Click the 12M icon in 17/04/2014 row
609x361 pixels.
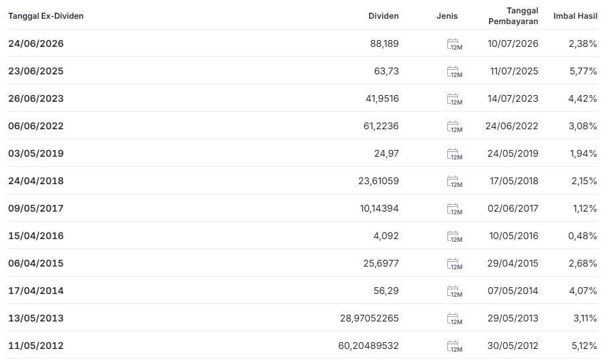coord(455,291)
